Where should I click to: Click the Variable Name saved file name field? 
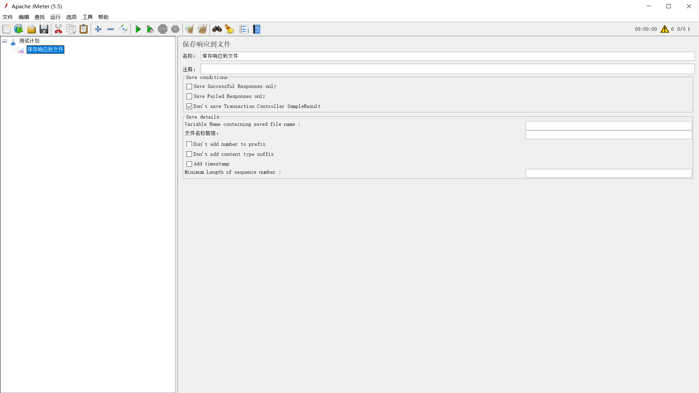(608, 125)
